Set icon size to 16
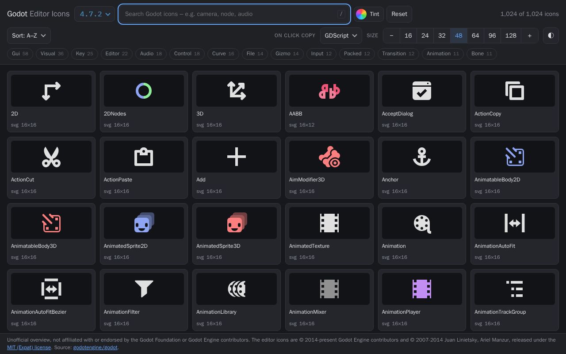The image size is (566, 354). 408,35
